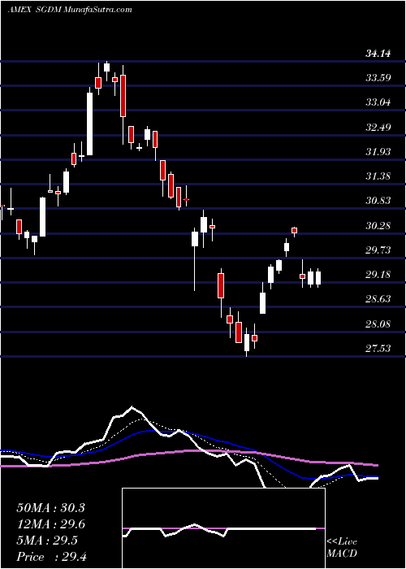The image size is (406, 569).
Task: Click the lowest white candle touching 27.53
Action: pos(247,343)
